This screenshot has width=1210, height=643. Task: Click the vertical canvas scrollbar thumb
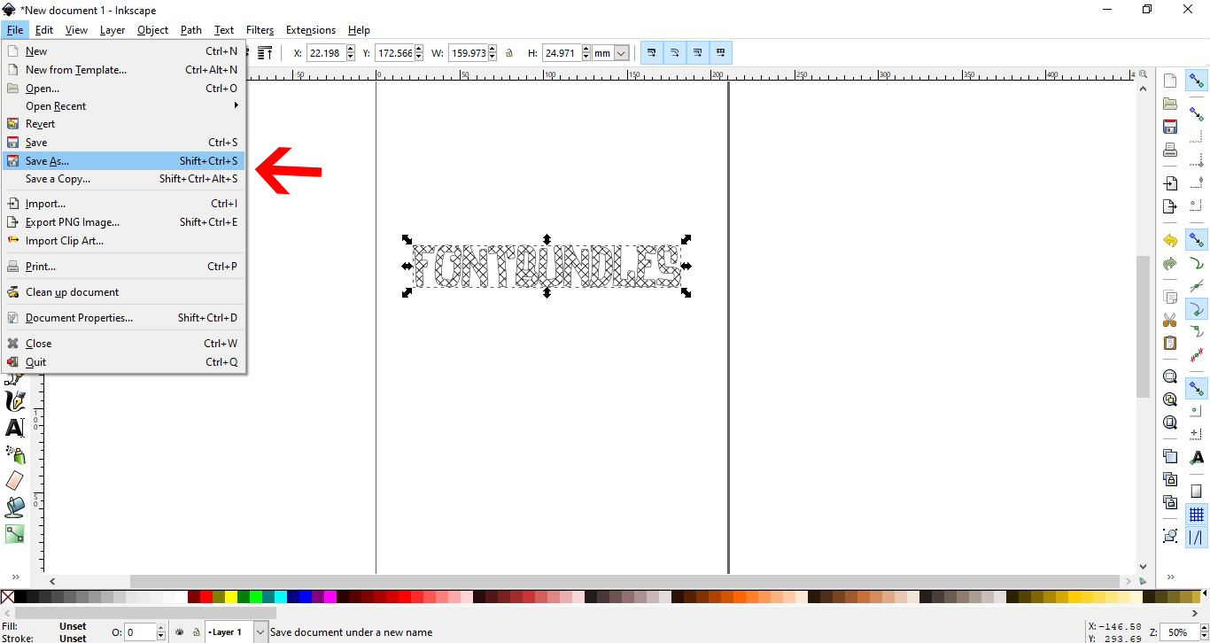[x=1143, y=327]
